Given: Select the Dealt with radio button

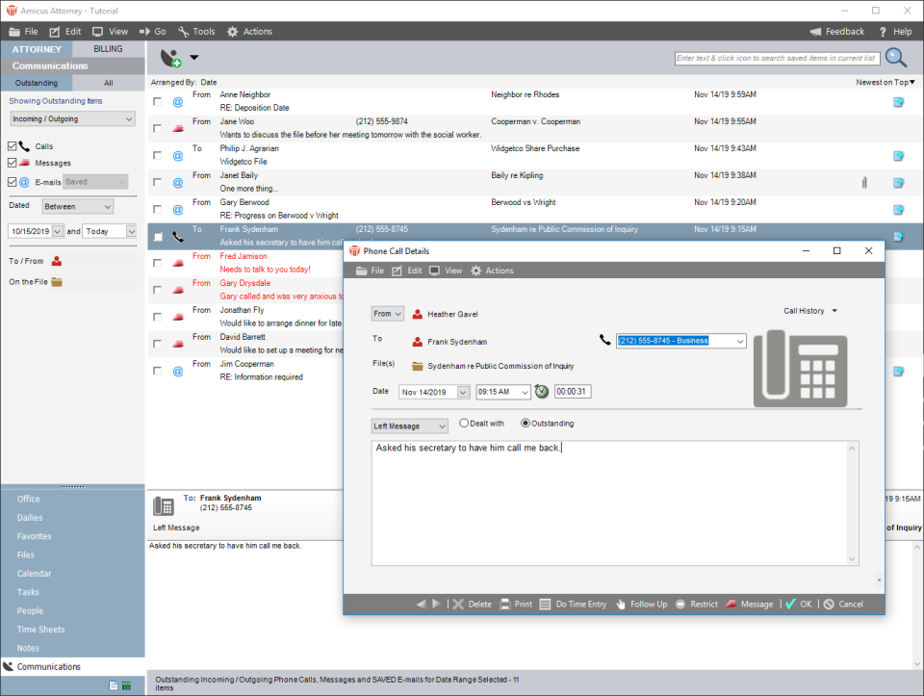Looking at the screenshot, I should pyautogui.click(x=464, y=424).
